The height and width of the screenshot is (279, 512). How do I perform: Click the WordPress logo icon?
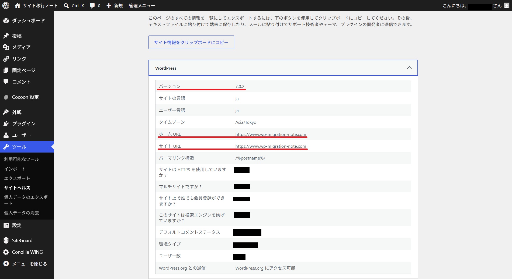tap(6, 5)
